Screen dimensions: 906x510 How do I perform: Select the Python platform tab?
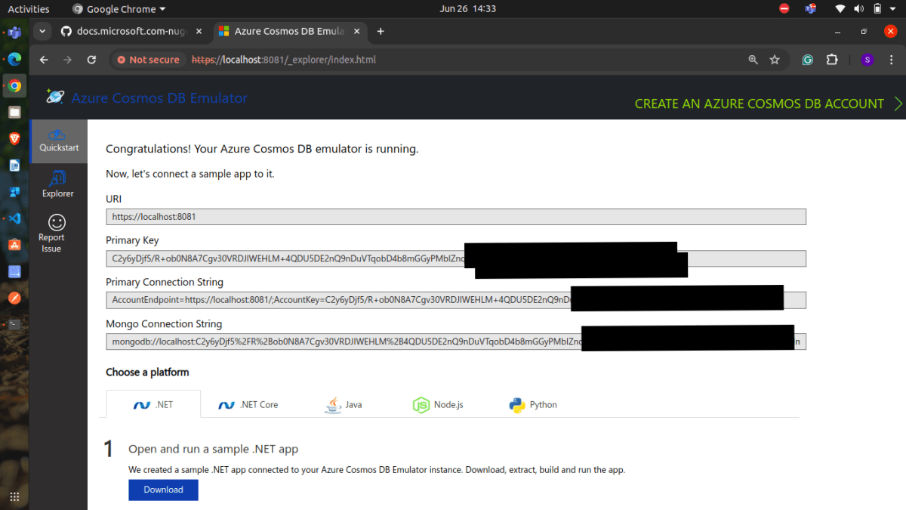coord(532,404)
